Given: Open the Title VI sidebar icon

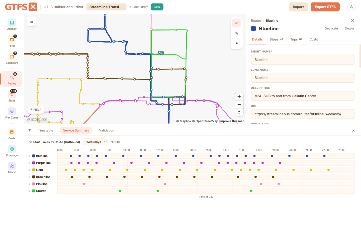Looking at the screenshot, I should click(12, 166).
